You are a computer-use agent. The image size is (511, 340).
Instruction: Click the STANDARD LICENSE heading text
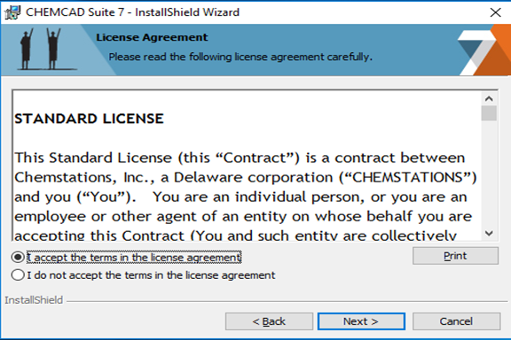[89, 119]
